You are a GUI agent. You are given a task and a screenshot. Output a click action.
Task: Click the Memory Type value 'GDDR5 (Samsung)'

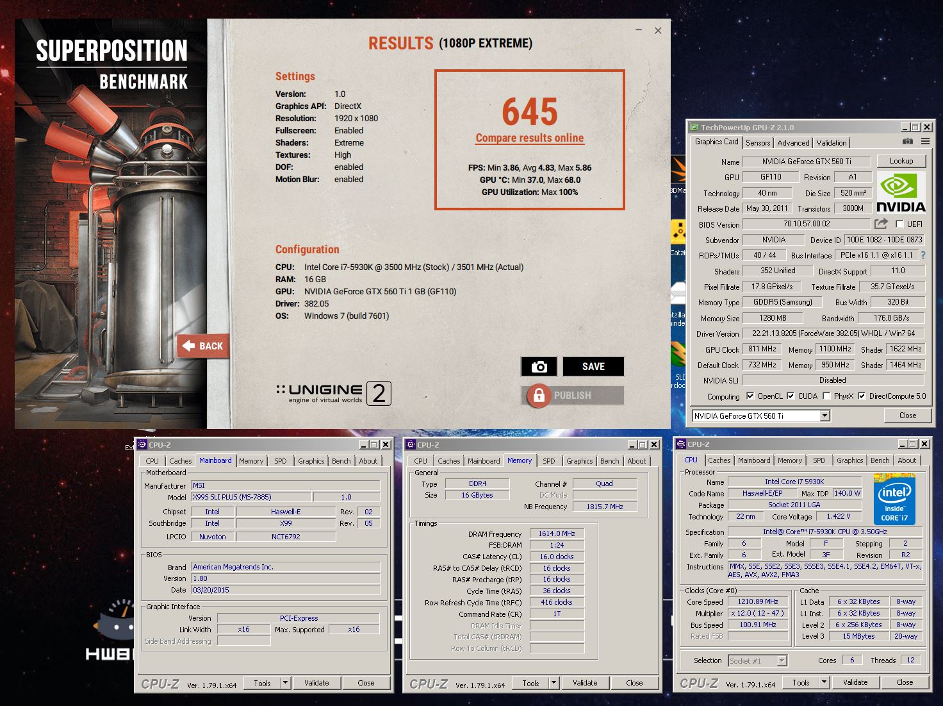pyautogui.click(x=782, y=302)
